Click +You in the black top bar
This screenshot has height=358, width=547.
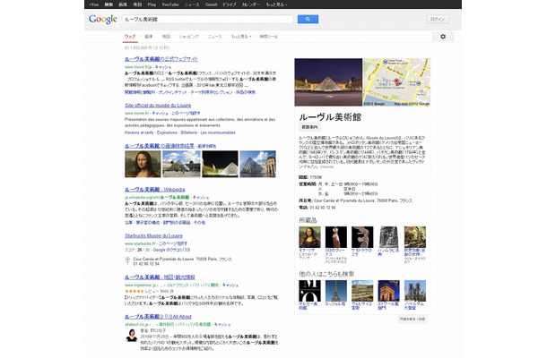click(94, 4)
